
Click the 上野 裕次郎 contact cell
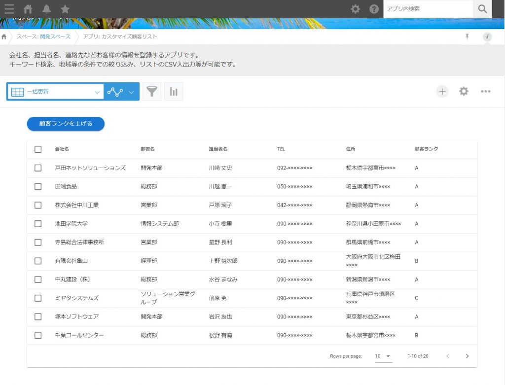click(223, 261)
